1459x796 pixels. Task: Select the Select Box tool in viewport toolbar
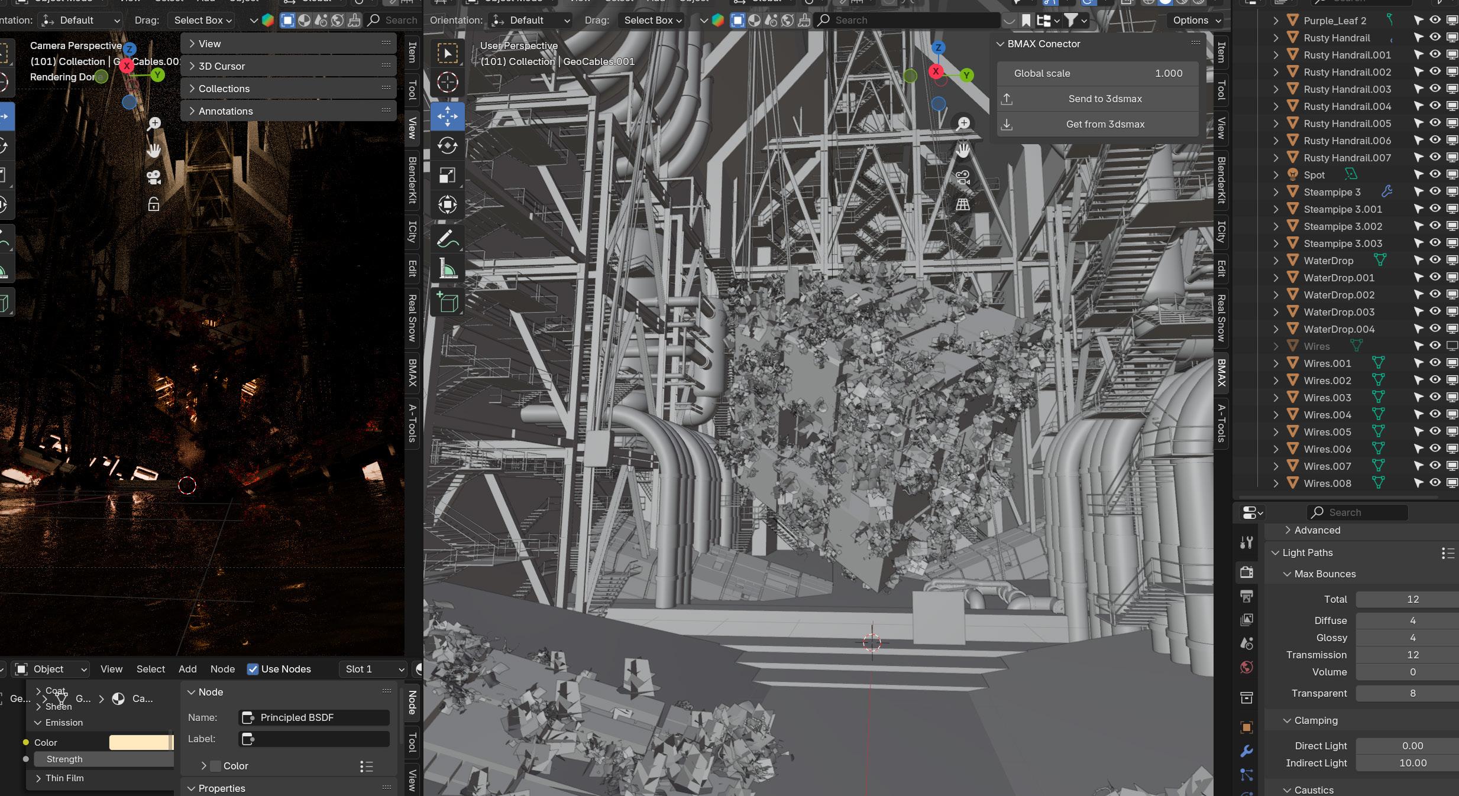(x=447, y=53)
